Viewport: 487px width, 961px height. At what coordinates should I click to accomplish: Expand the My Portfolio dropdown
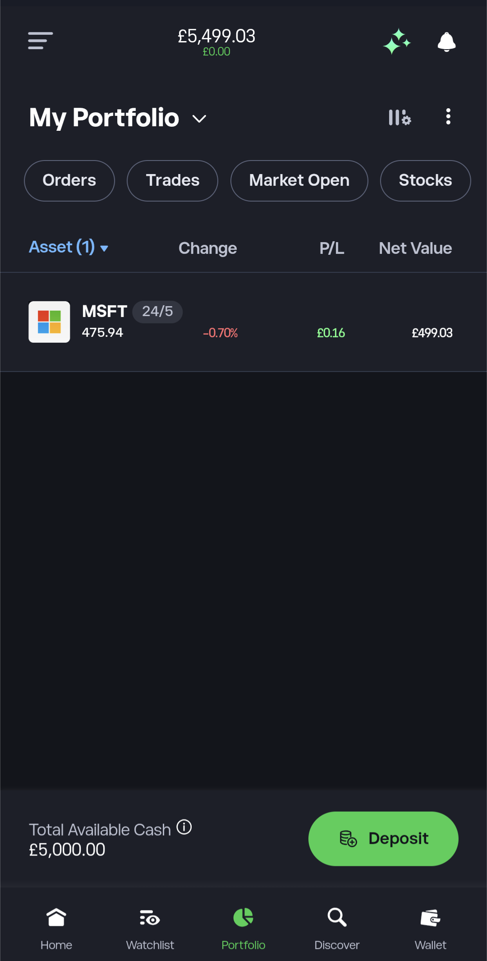click(x=199, y=119)
